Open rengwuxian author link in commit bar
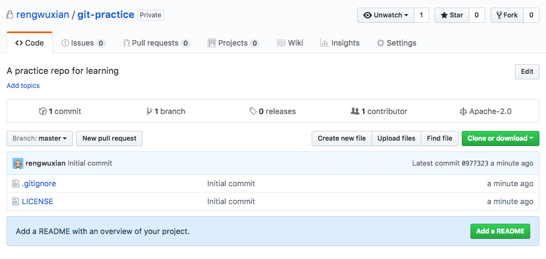Screen dimensions: 546x259 point(46,163)
